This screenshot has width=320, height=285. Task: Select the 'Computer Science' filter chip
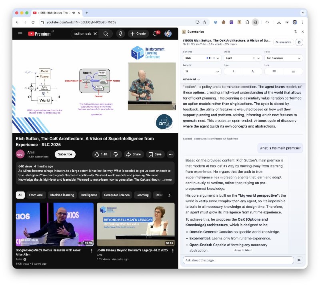pos(117,195)
